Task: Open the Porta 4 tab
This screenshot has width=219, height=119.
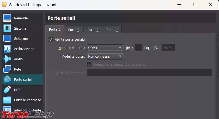Action: [x=112, y=30]
